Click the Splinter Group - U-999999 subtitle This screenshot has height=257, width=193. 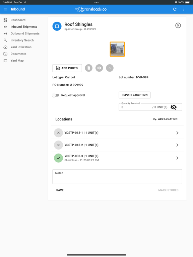pos(80,29)
